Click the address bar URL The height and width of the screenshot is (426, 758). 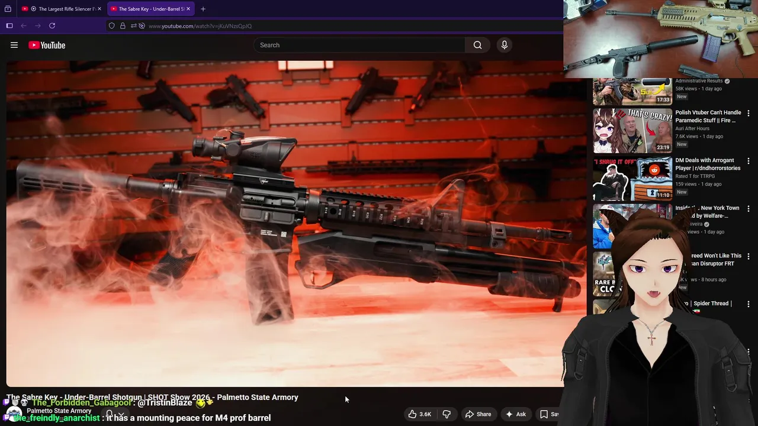click(200, 26)
